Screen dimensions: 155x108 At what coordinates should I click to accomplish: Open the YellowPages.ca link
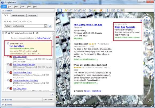(44, 38)
